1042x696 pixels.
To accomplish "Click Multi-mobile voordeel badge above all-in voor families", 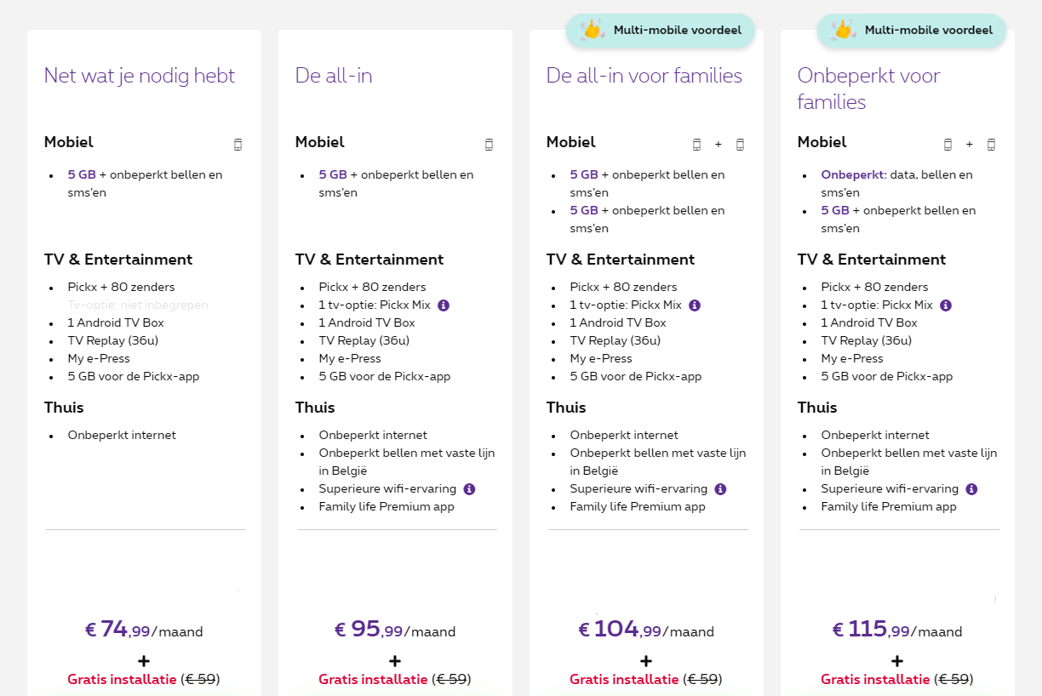I will click(661, 31).
